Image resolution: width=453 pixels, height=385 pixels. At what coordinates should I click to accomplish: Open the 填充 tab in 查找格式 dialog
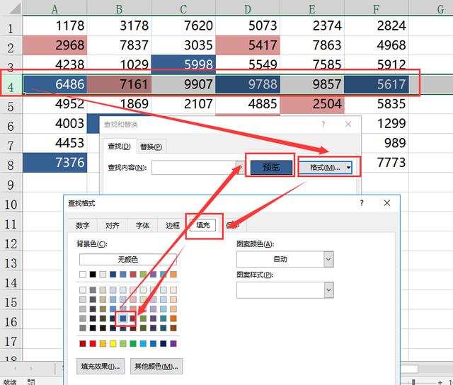[x=203, y=225]
